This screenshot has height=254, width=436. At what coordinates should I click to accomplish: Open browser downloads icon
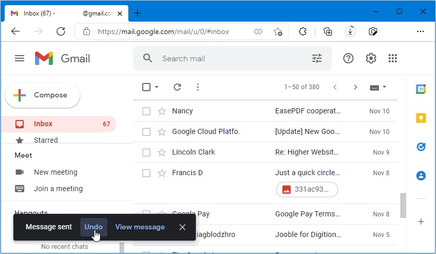tap(350, 31)
